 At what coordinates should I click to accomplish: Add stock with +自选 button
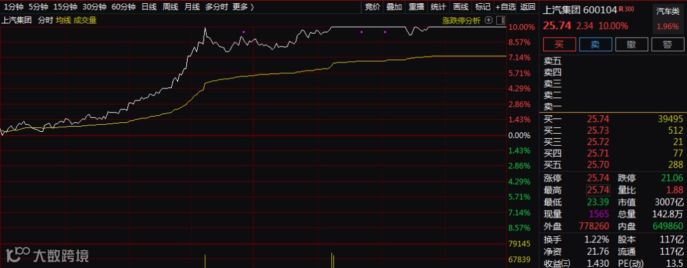[506, 6]
